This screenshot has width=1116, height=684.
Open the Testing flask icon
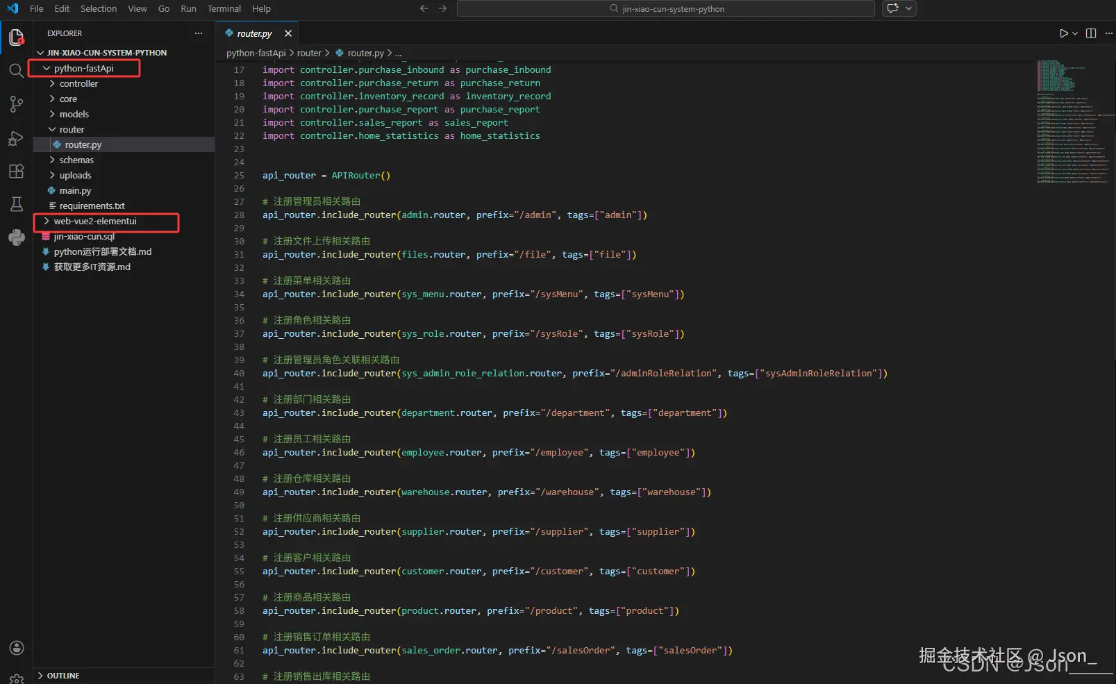(16, 204)
